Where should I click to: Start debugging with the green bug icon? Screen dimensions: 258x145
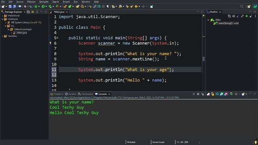[36, 6]
